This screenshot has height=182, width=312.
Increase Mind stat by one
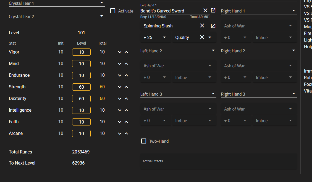click(x=126, y=64)
